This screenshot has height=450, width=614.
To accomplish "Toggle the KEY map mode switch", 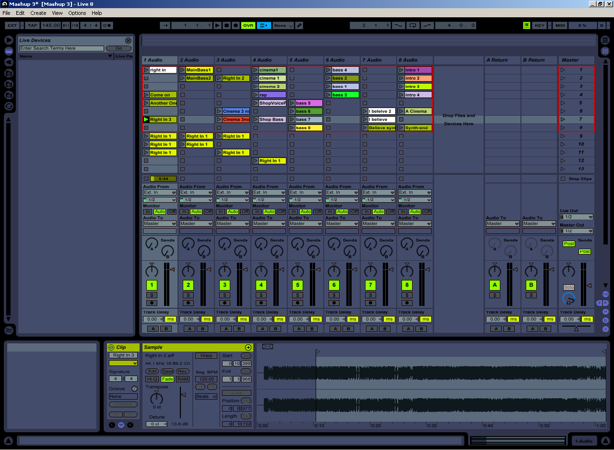I will 540,25.
